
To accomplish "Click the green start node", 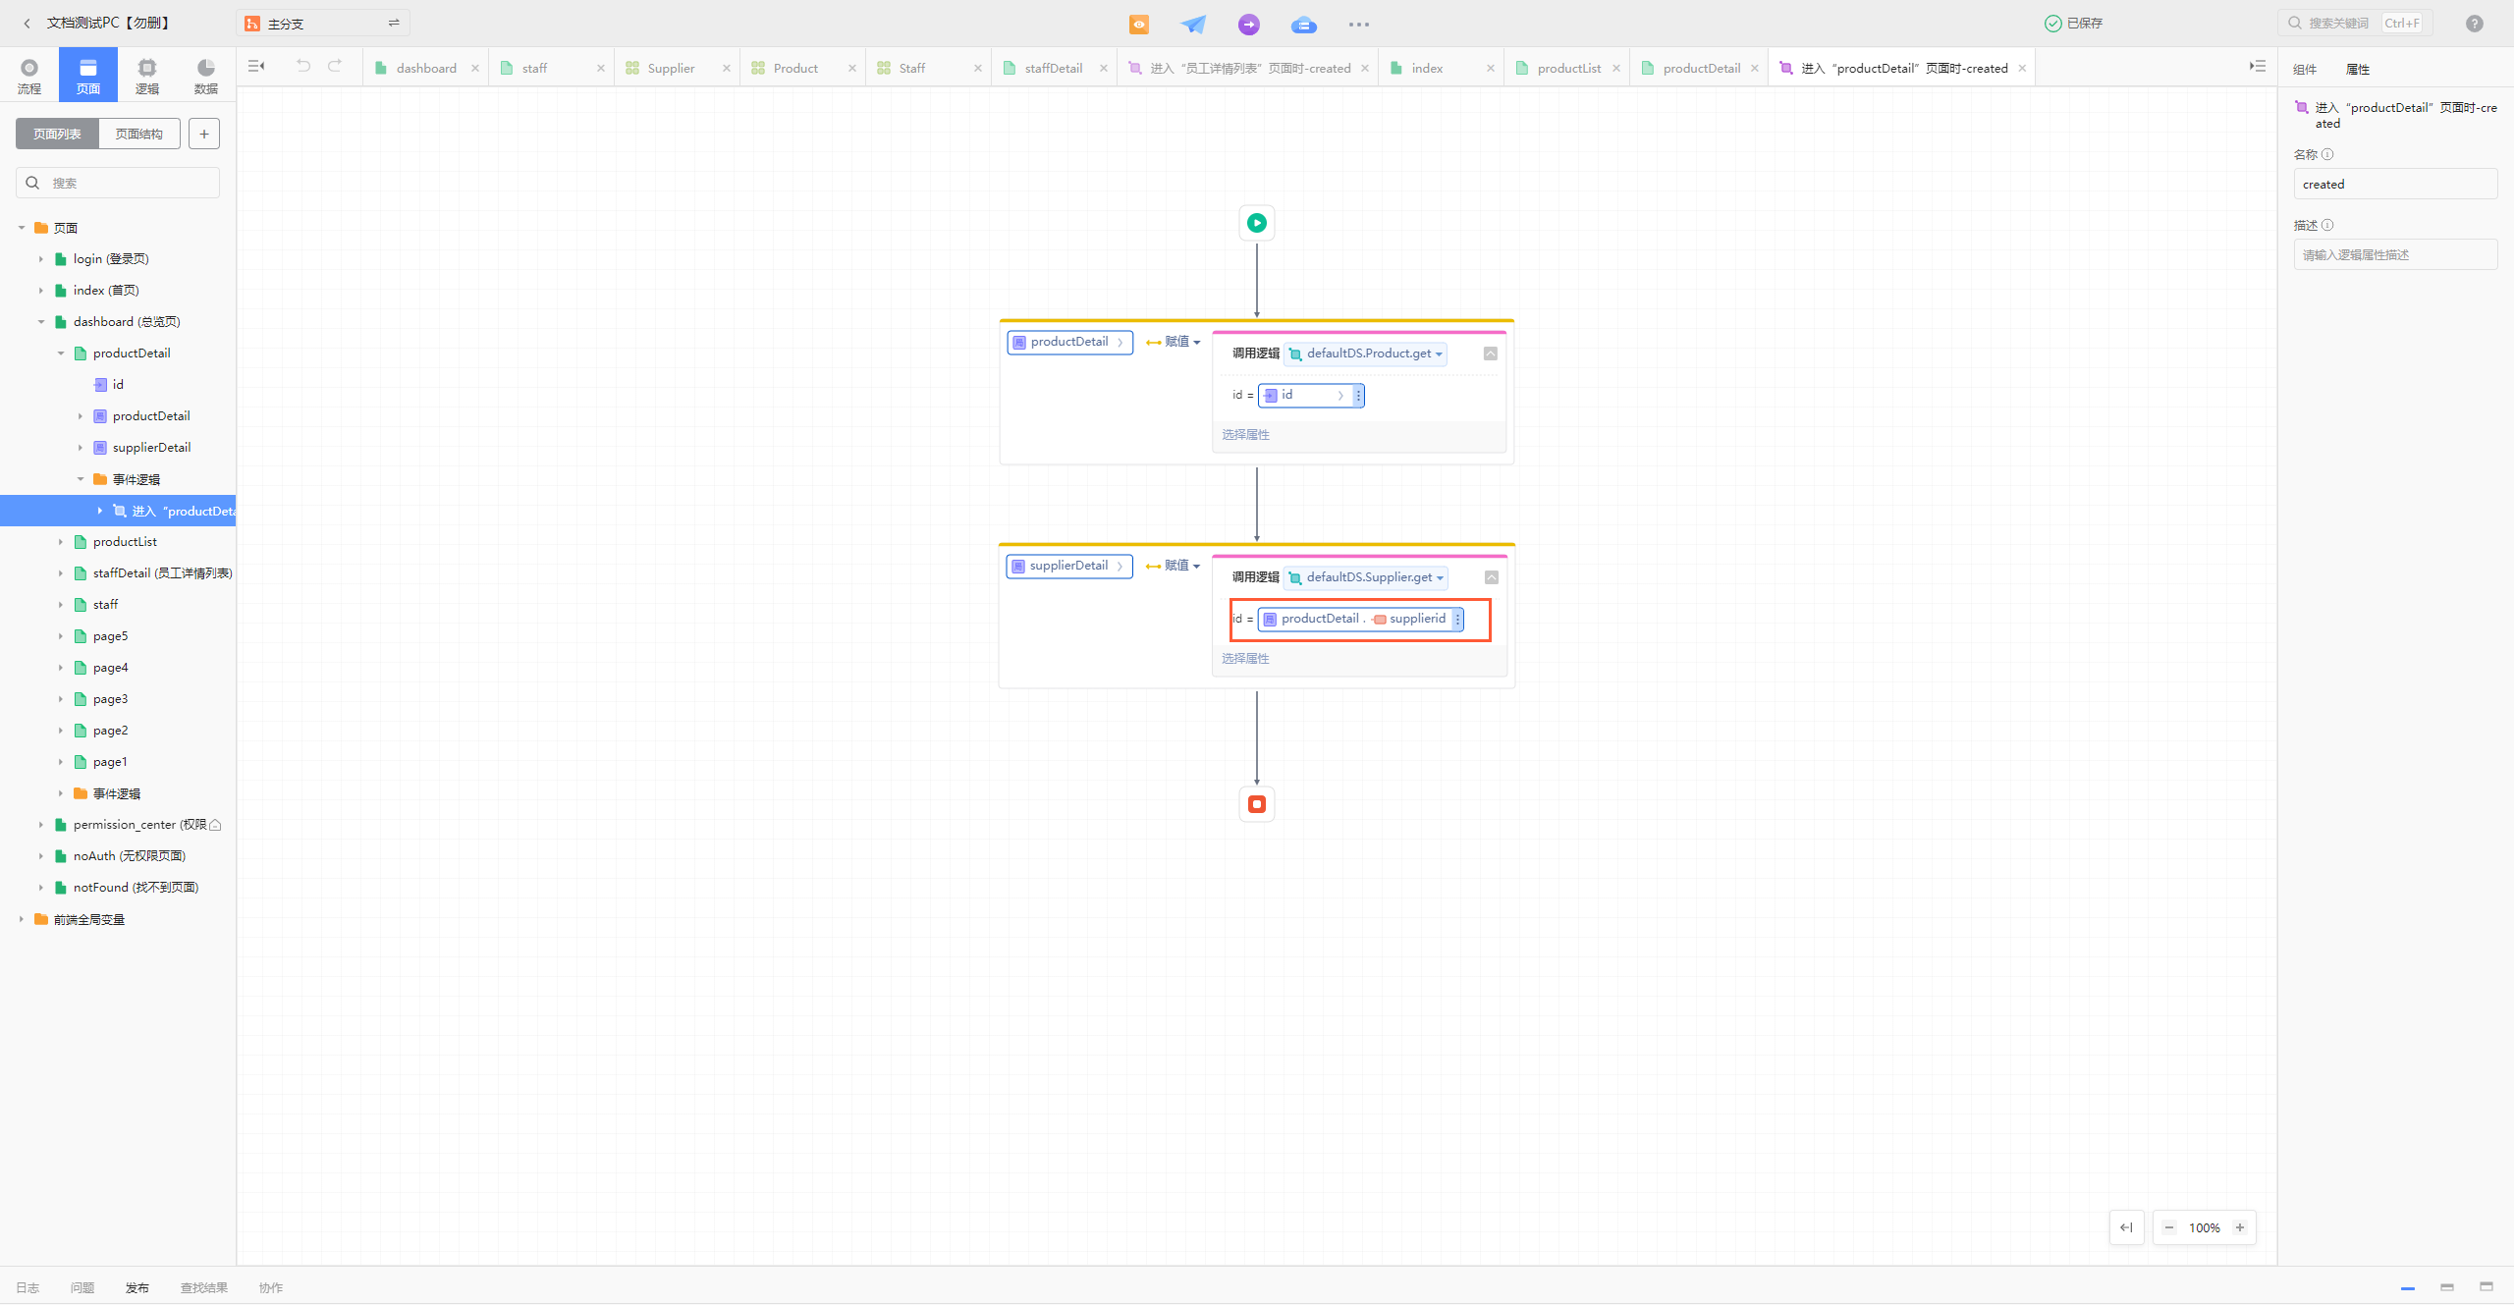I will pyautogui.click(x=1256, y=223).
